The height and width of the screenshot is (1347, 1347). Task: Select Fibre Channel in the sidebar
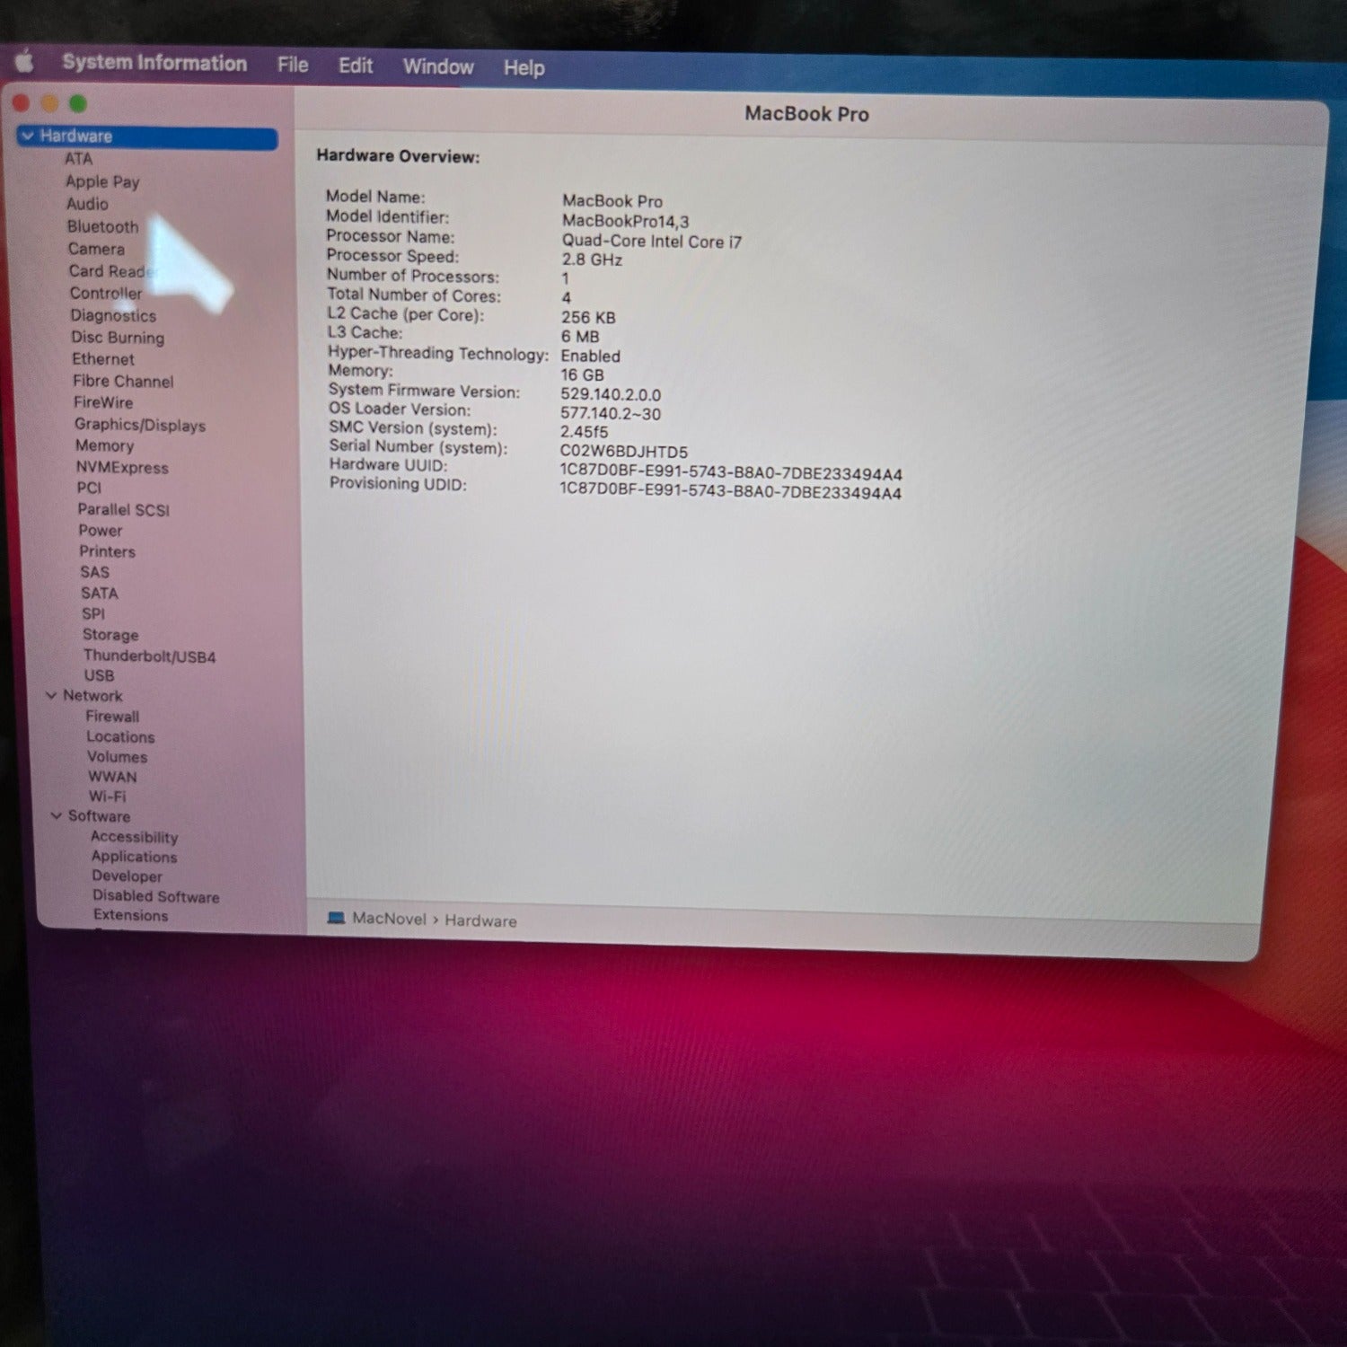(123, 381)
